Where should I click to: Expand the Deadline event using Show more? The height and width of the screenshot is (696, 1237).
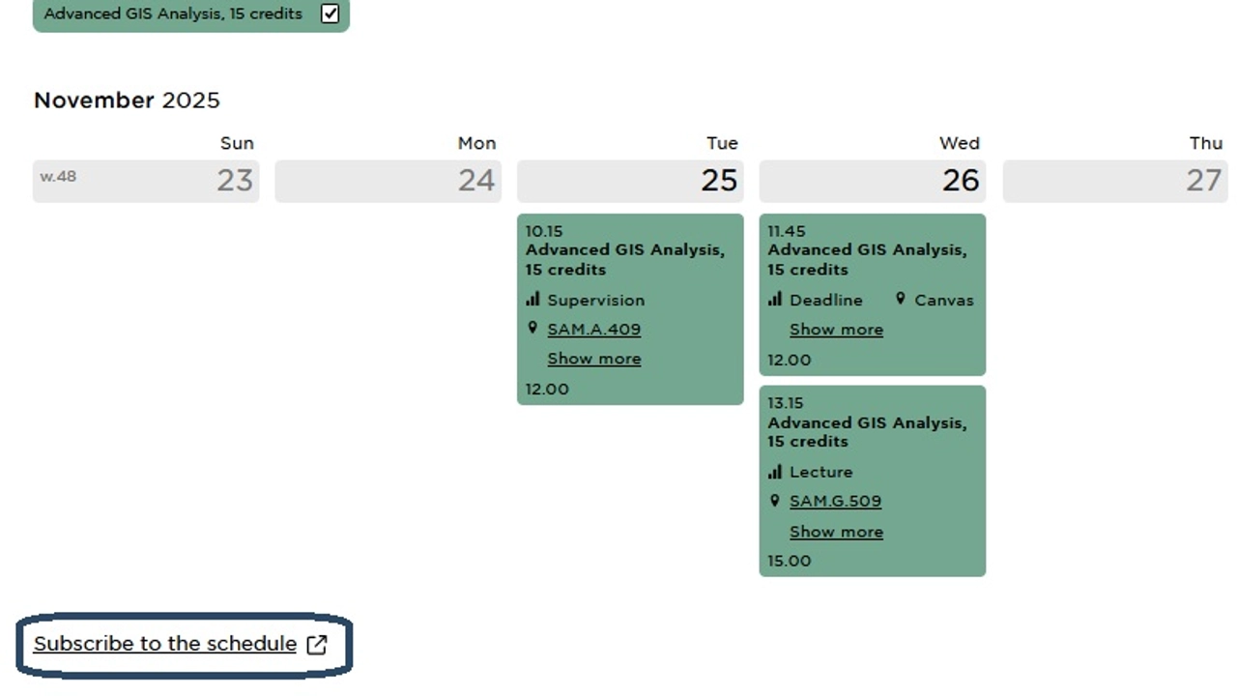point(835,330)
